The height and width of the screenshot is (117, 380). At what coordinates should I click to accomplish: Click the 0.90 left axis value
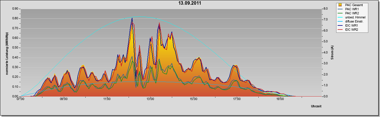click(x=15, y=9)
